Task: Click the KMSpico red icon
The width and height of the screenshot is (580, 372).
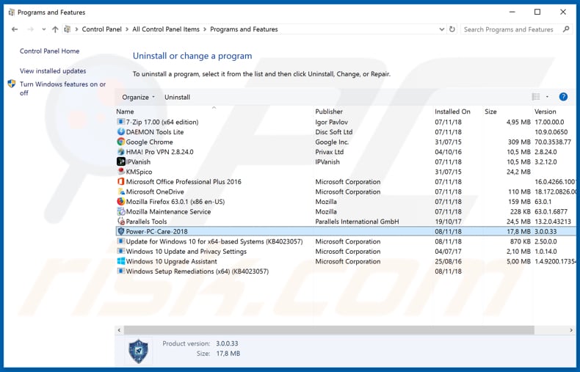Action: coord(120,172)
